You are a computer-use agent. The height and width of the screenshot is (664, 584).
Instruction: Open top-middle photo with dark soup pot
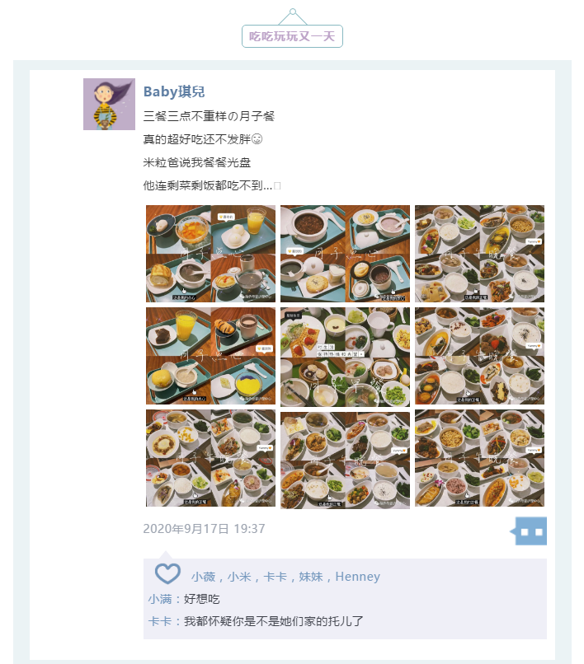click(346, 254)
